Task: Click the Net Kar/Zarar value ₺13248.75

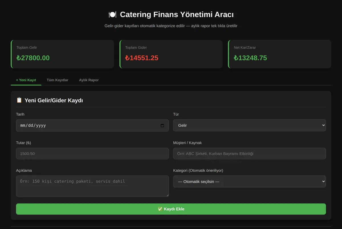Action: (x=251, y=58)
